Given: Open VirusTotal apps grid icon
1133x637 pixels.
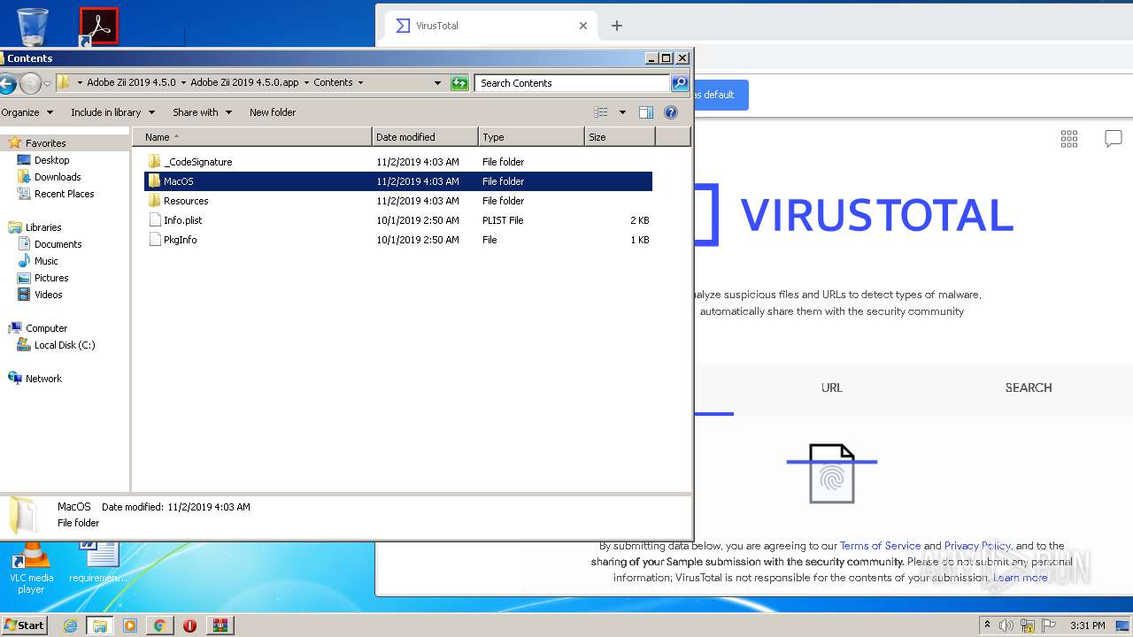Looking at the screenshot, I should [x=1069, y=139].
